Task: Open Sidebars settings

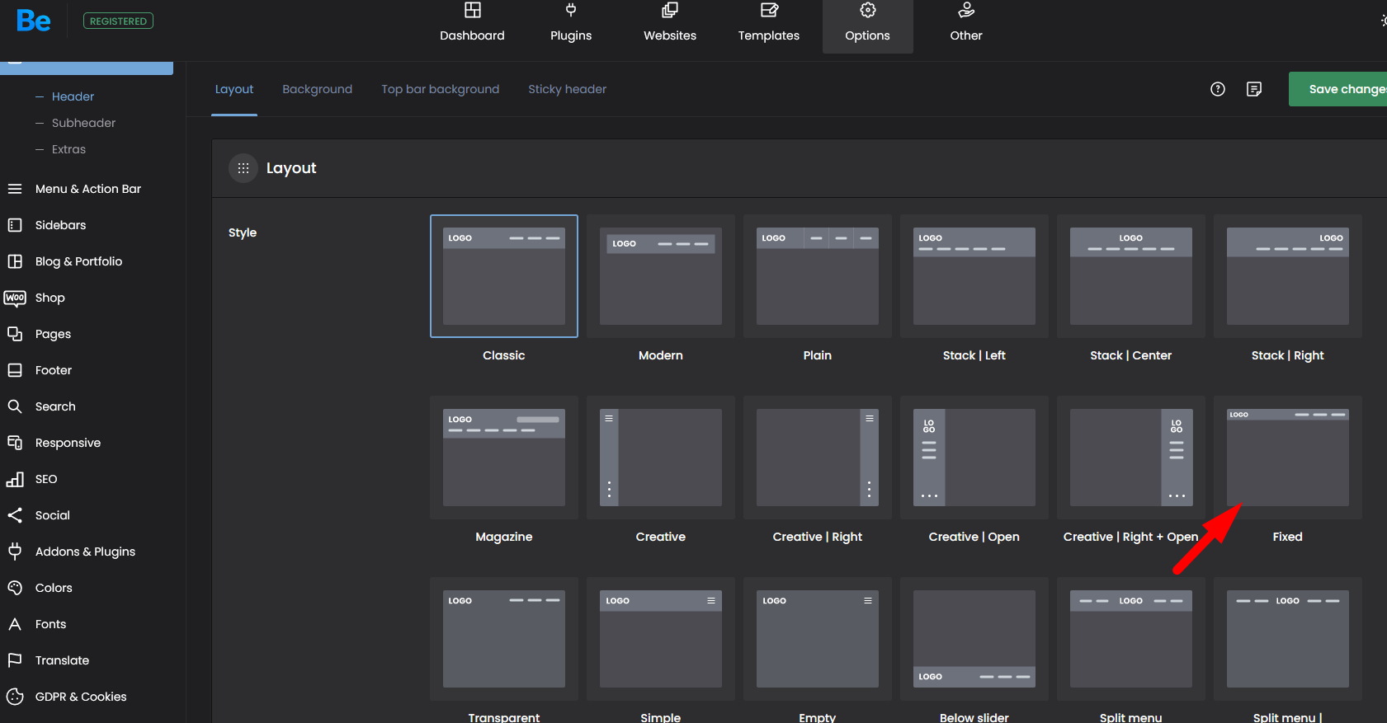Action: (x=60, y=225)
